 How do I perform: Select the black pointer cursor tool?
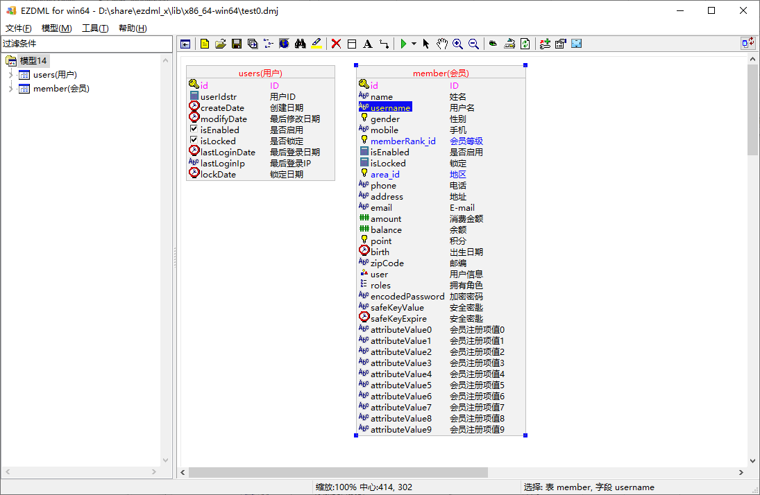coord(426,44)
